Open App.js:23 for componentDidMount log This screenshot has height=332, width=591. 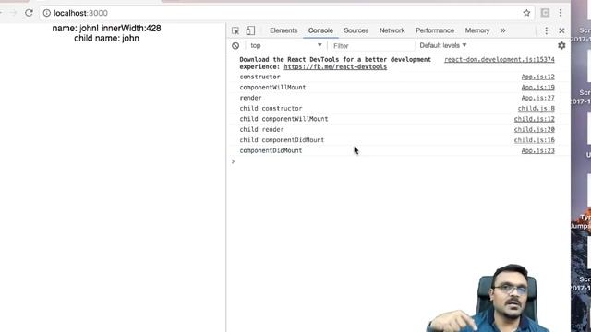[537, 150]
